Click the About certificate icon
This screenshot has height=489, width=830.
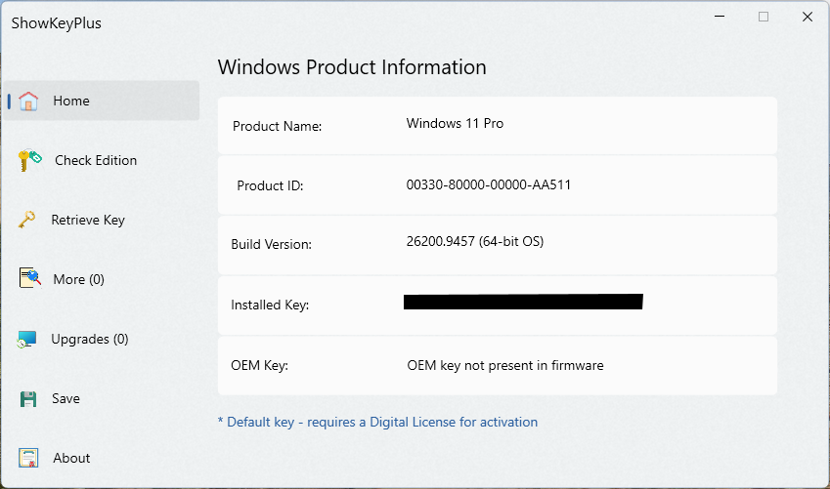coord(28,458)
